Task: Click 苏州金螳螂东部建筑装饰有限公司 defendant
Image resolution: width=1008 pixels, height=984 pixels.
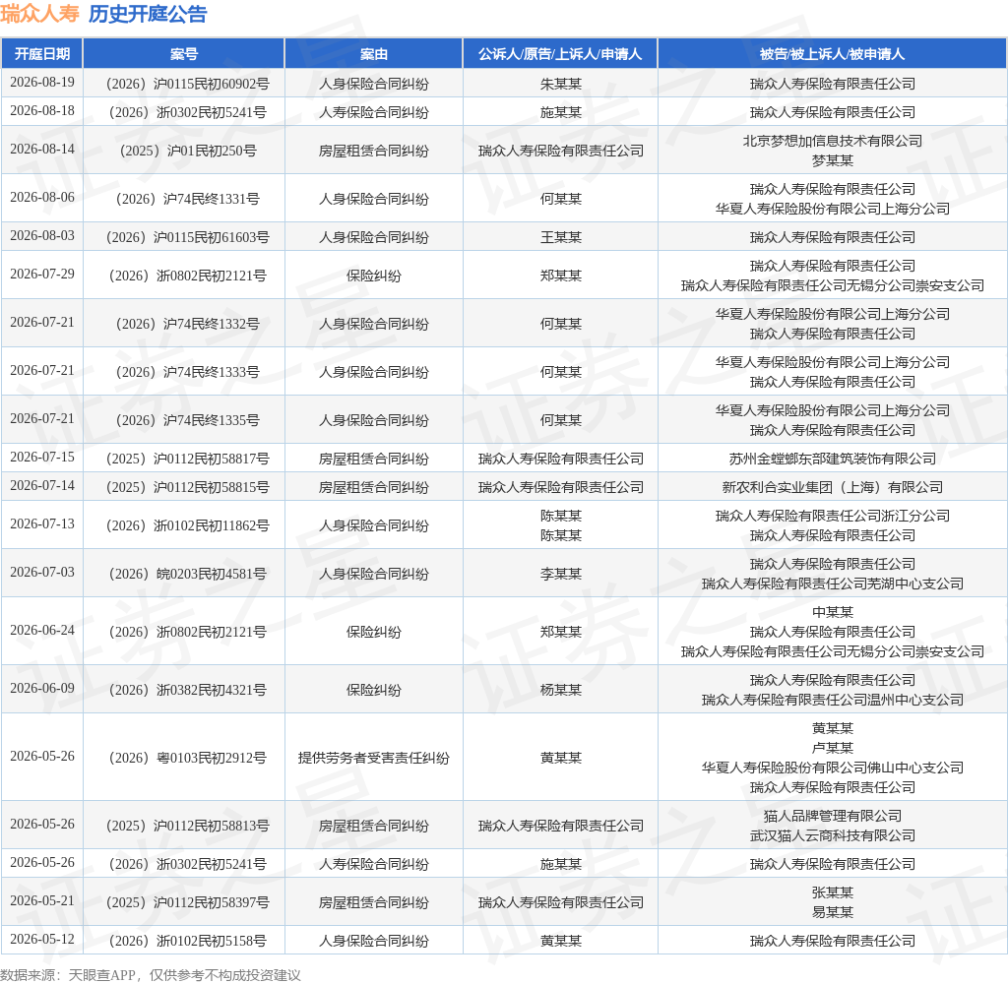Action: (833, 459)
